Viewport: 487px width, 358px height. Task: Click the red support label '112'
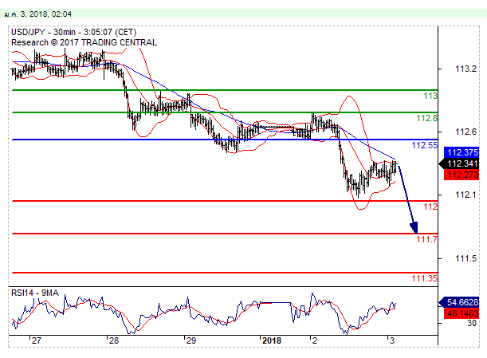[x=430, y=207]
